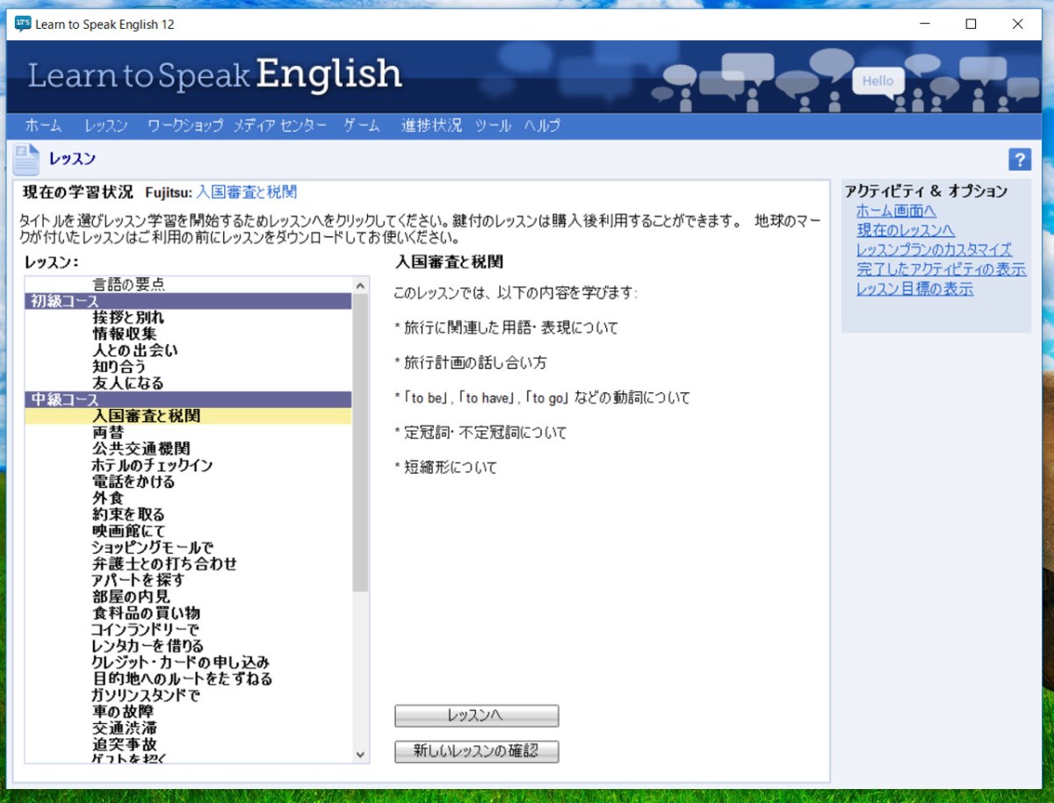Viewport: 1054px width, 803px height.
Task: Choose the レンタカーを借りる lesson
Action: click(x=148, y=646)
